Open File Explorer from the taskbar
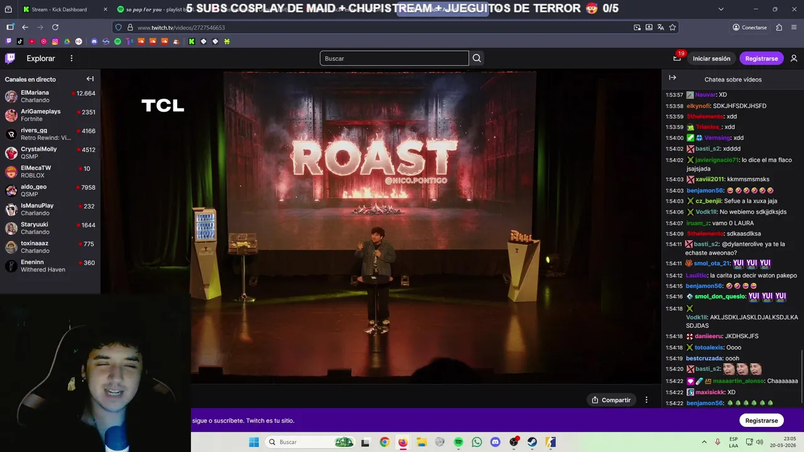The width and height of the screenshot is (804, 452). 421,442
